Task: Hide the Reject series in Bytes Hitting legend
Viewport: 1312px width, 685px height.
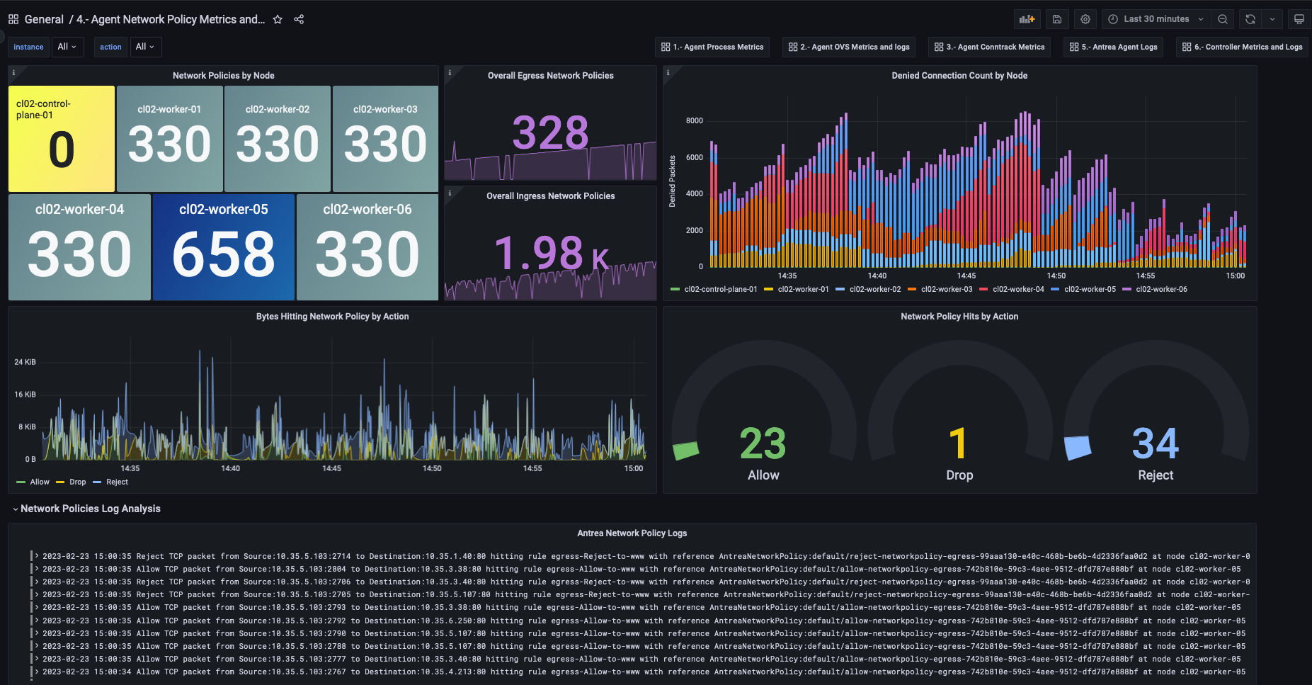Action: point(115,482)
